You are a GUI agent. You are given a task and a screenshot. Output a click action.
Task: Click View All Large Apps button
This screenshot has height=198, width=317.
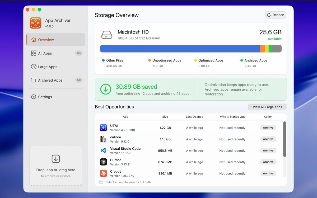[x=267, y=107]
